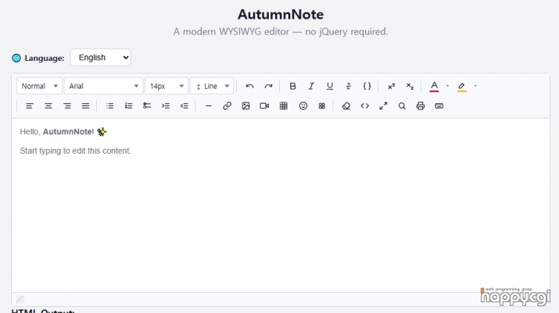Open the Language dropdown set to English
Screen dimensions: 559x313
point(101,58)
